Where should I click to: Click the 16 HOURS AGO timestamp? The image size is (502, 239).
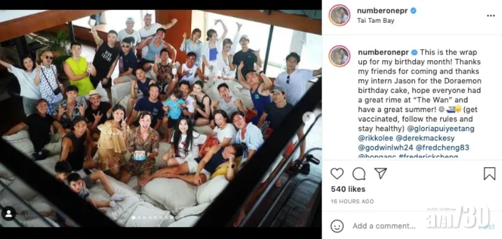[x=352, y=201]
